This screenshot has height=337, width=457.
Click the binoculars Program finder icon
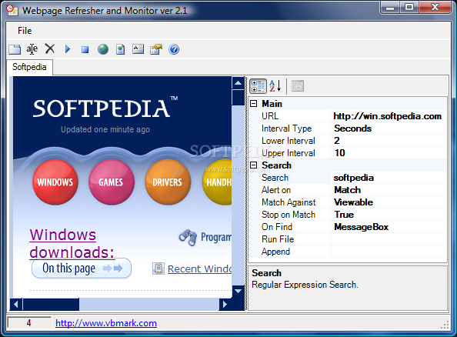click(188, 237)
